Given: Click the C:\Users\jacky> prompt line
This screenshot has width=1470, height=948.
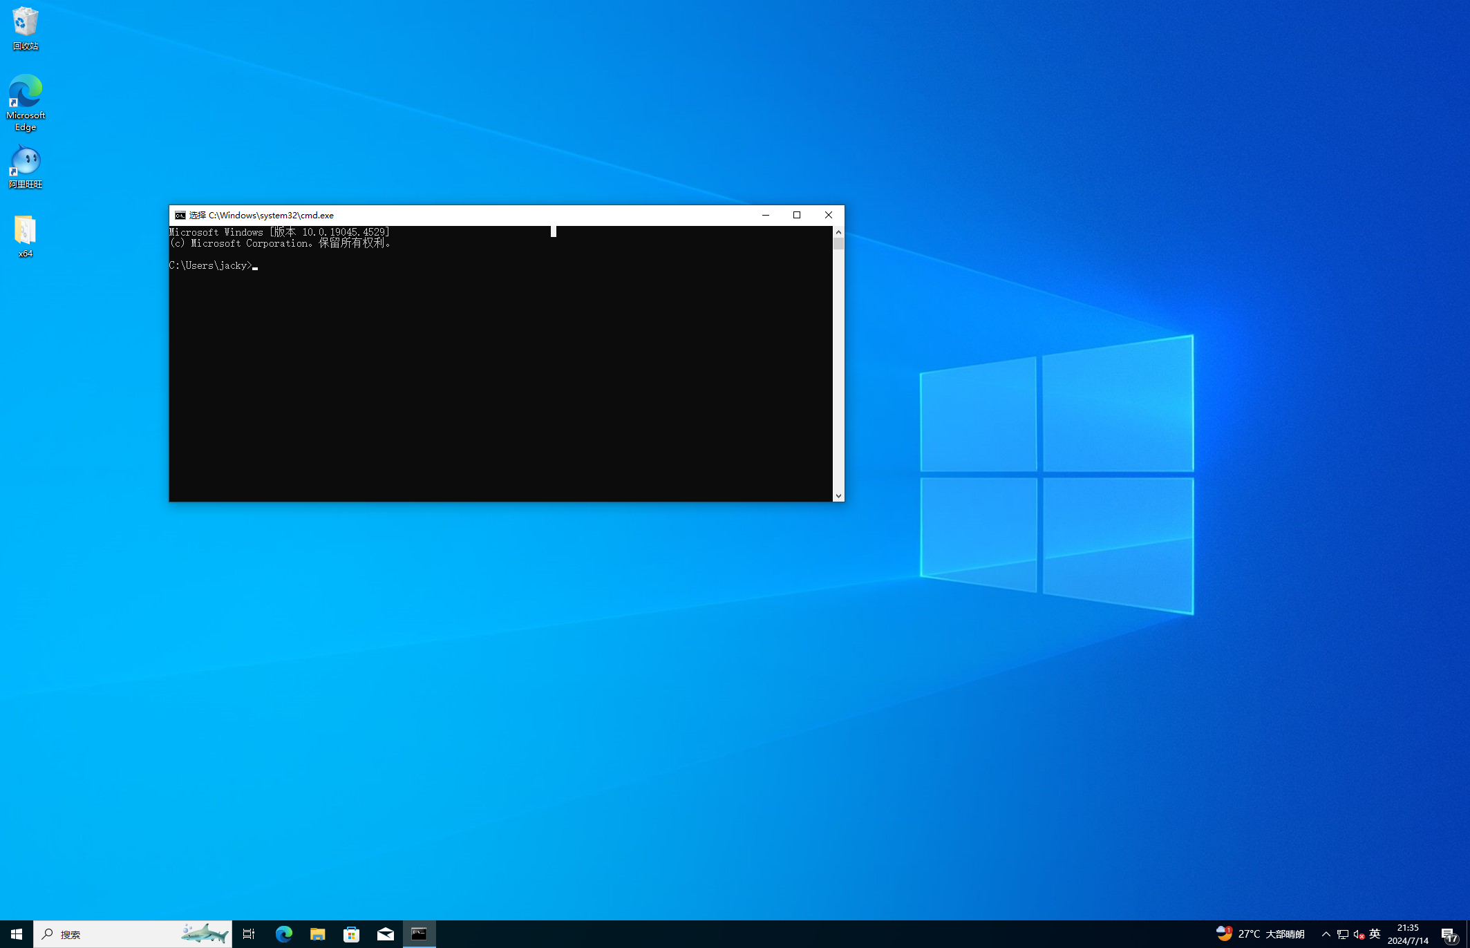Looking at the screenshot, I should tap(214, 265).
